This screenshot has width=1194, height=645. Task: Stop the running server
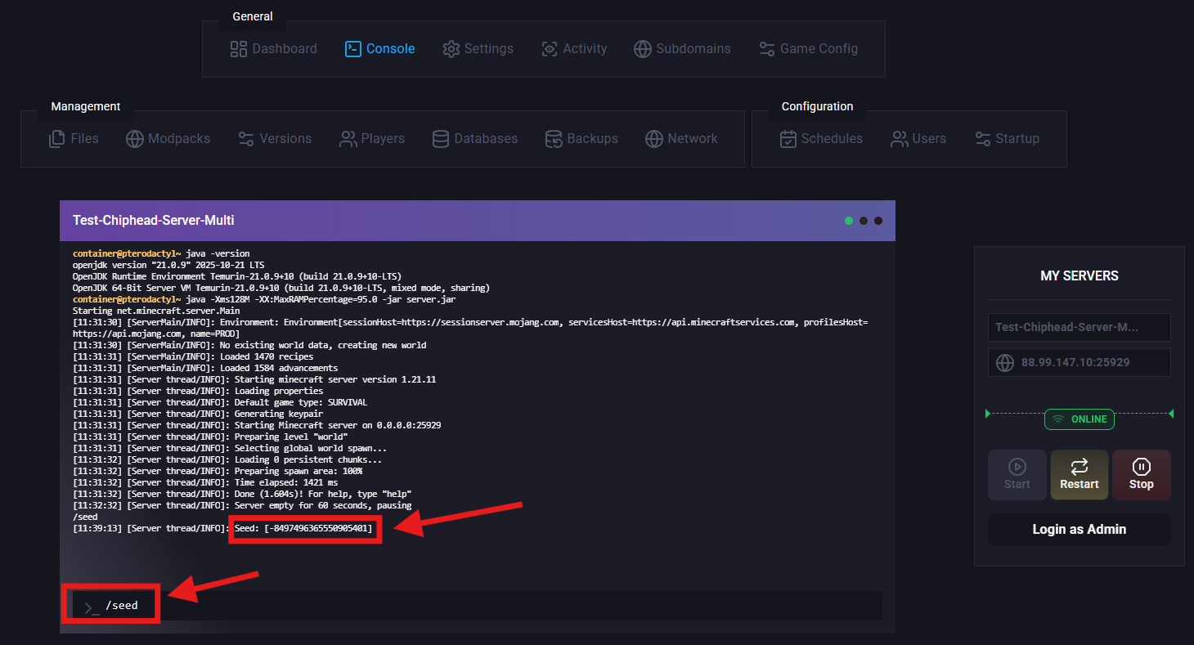(x=1142, y=475)
